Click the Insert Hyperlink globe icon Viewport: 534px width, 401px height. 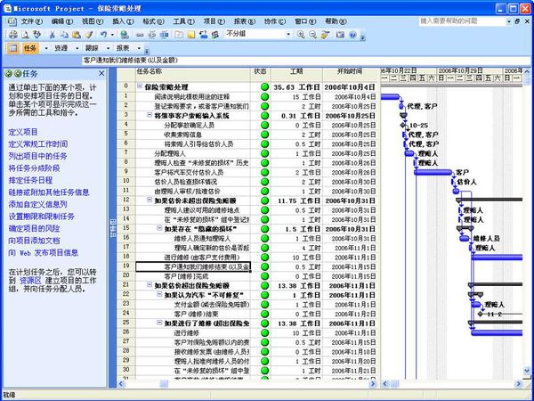pos(125,35)
